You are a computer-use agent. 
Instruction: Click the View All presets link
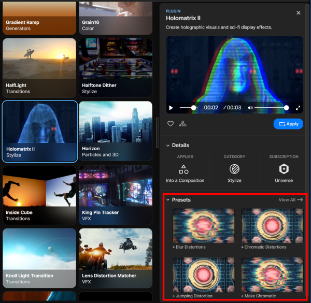coord(290,199)
